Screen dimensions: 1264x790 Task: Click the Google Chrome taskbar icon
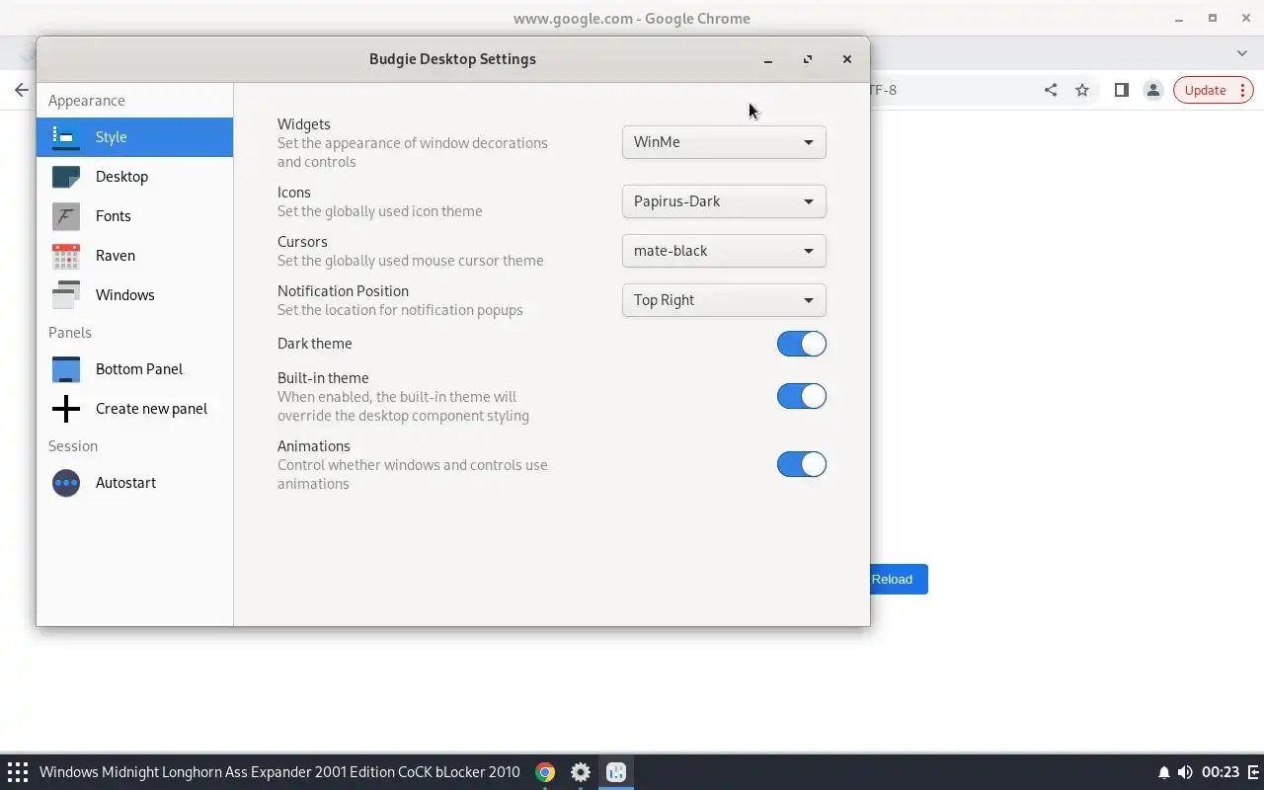(545, 772)
